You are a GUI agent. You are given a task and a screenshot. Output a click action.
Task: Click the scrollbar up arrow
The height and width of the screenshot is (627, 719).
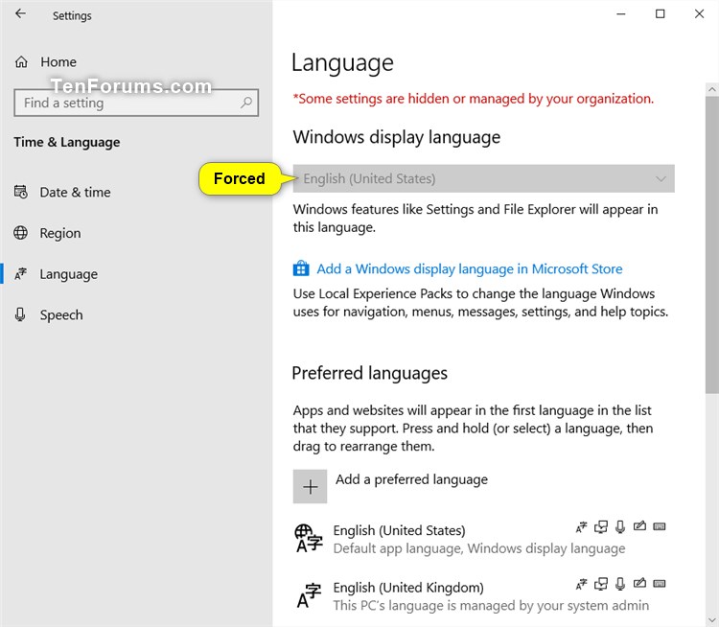[712, 89]
